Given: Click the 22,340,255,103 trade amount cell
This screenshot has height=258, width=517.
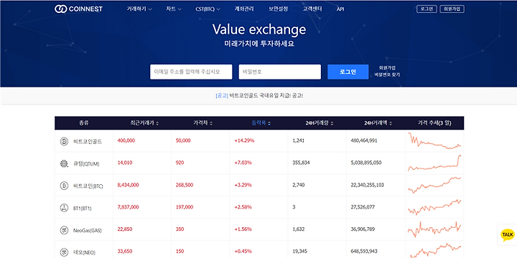Looking at the screenshot, I should pos(368,185).
